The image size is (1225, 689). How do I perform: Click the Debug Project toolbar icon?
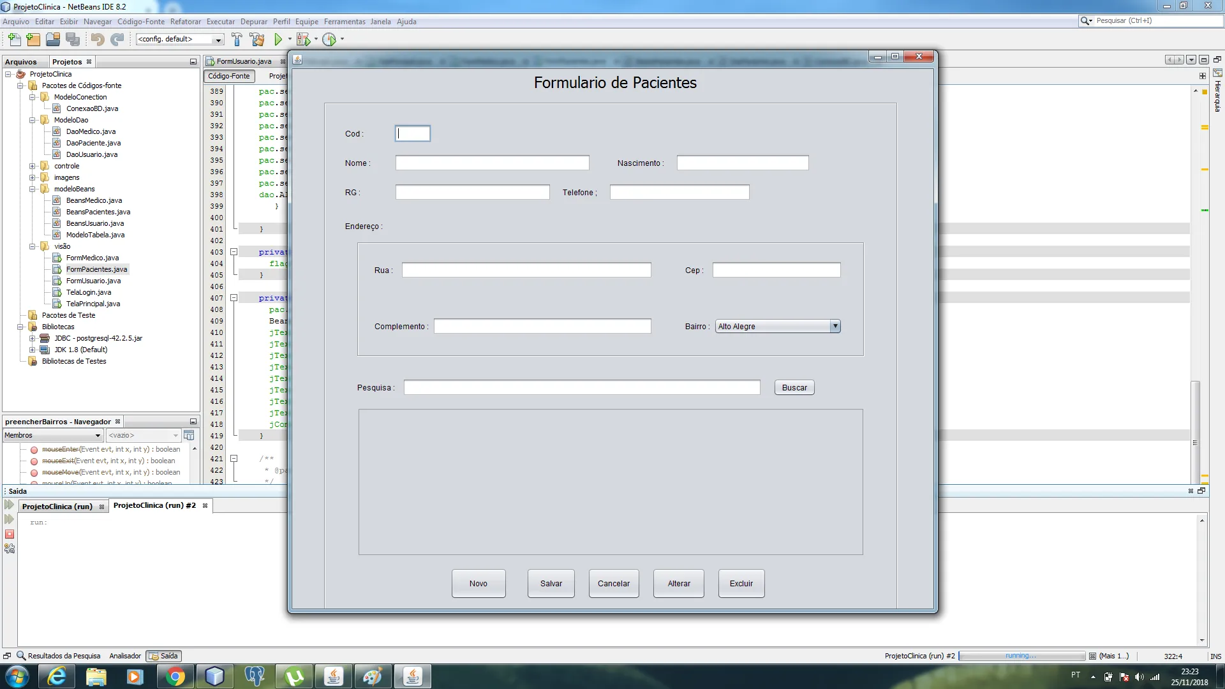[304, 40]
